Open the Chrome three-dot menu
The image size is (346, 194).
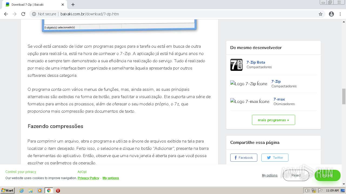[340, 14]
